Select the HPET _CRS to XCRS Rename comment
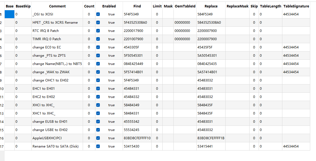Viewport: 316px width, 161px height. coord(55,23)
